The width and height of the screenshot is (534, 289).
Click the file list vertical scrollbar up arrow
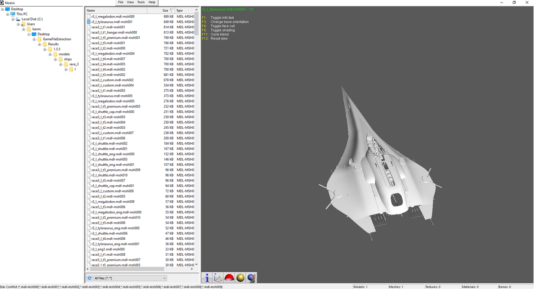coord(196,10)
